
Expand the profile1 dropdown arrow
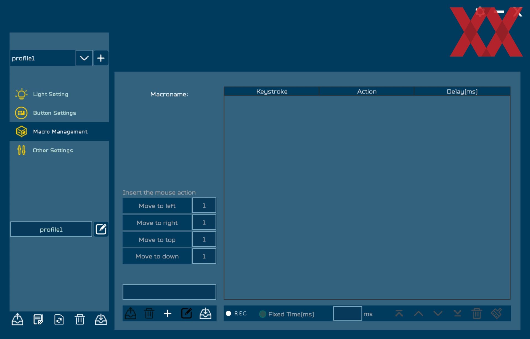tap(84, 58)
